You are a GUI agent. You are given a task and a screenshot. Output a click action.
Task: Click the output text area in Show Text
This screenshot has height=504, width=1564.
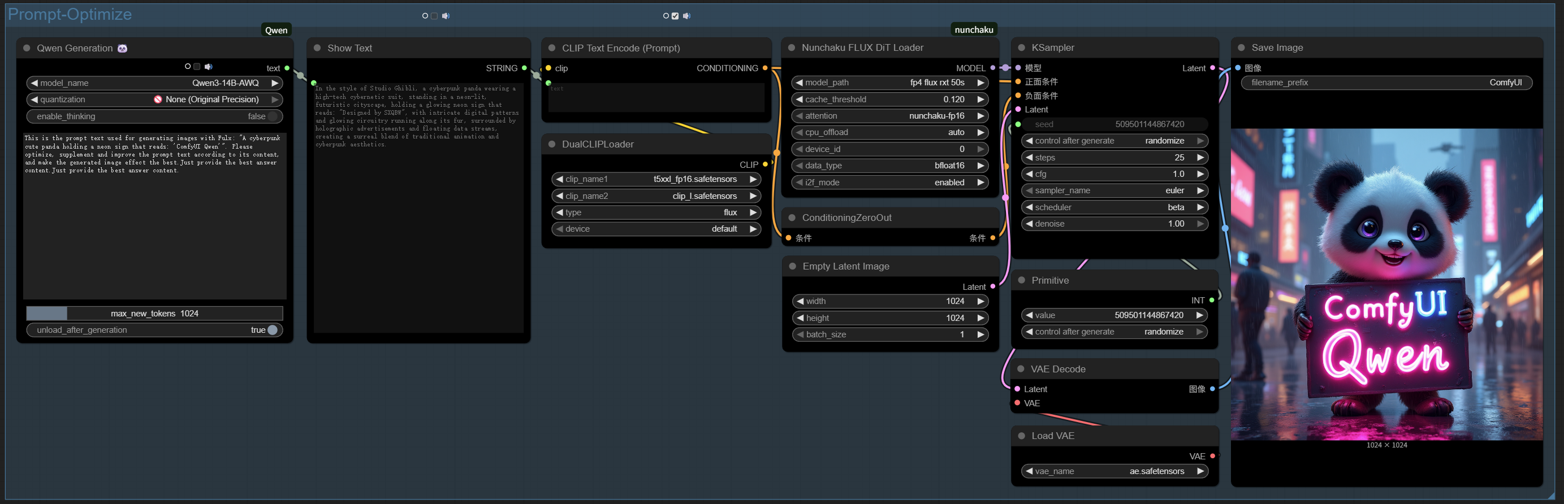click(x=419, y=208)
